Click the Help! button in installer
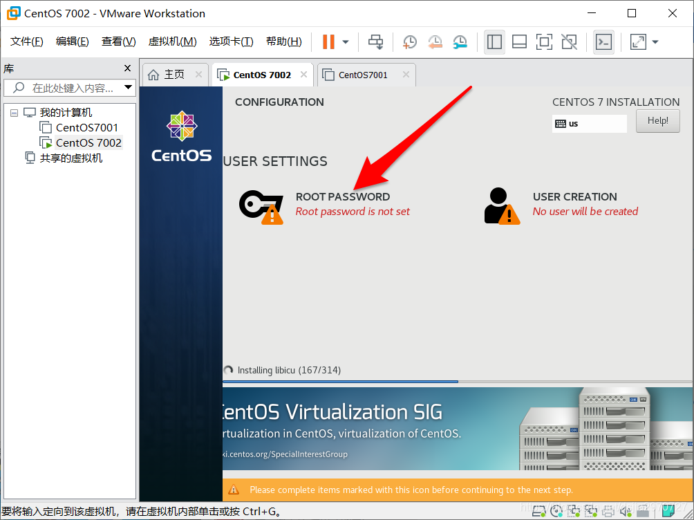Screen dimensions: 694x520 (x=657, y=121)
